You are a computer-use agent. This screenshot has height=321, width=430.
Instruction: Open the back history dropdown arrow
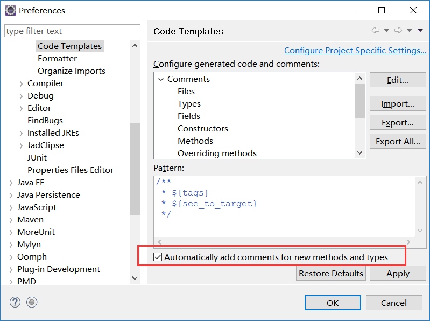[386, 31]
